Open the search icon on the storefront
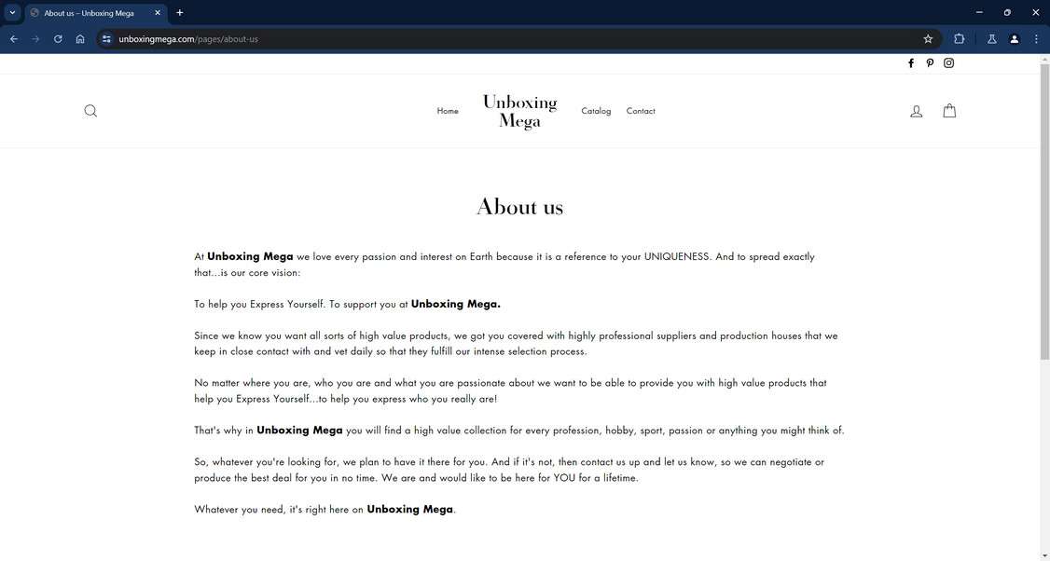The height and width of the screenshot is (561, 1050). 90,110
